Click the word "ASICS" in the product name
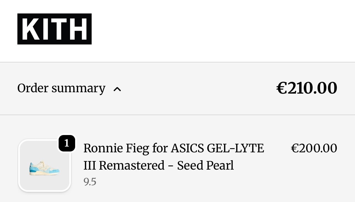 tap(187, 148)
